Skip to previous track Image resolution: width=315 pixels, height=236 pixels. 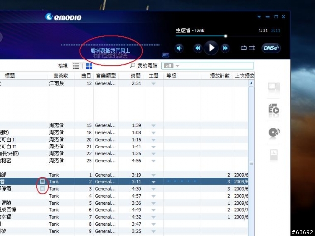[x=198, y=48]
